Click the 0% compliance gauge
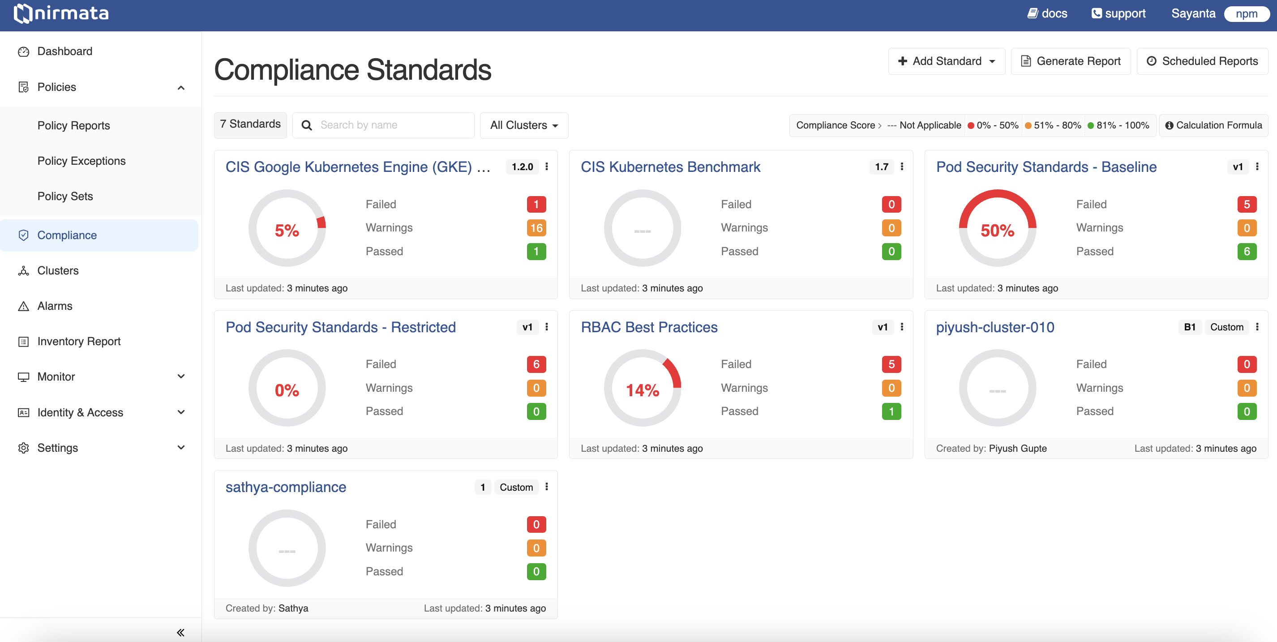The height and width of the screenshot is (642, 1277). (x=287, y=388)
